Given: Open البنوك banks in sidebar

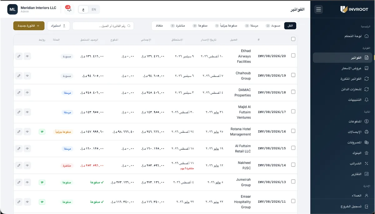Looking at the screenshot, I should [343, 153].
